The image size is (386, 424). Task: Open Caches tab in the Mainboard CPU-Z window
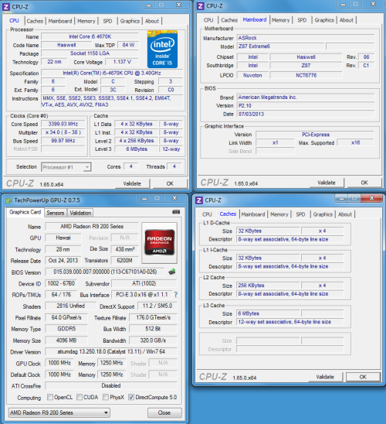coord(229,20)
